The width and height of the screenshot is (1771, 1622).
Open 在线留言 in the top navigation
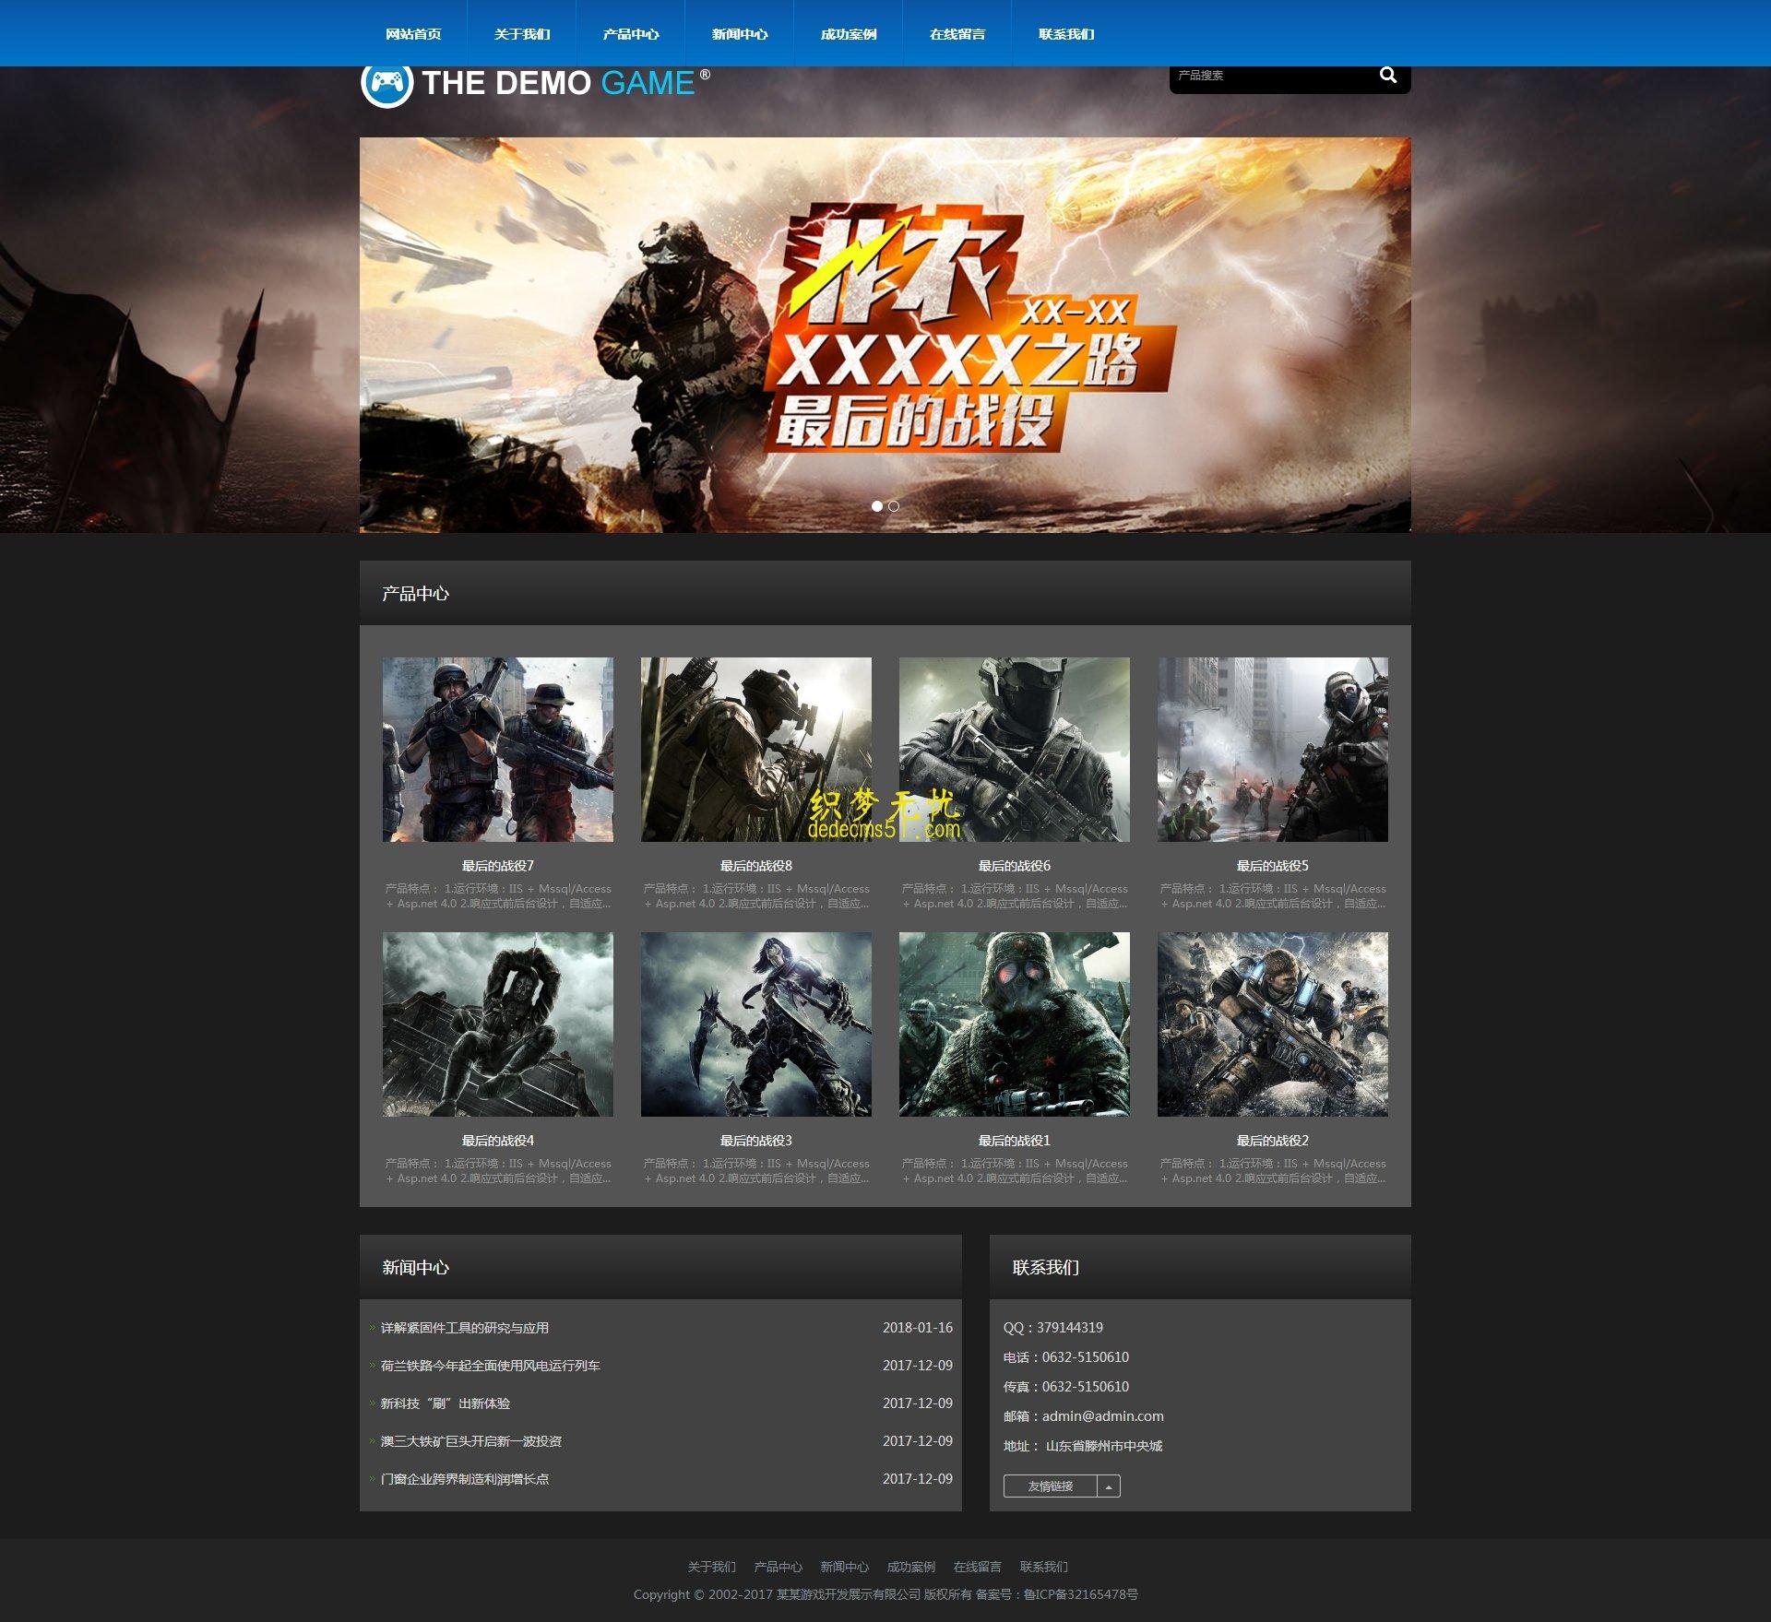click(957, 34)
